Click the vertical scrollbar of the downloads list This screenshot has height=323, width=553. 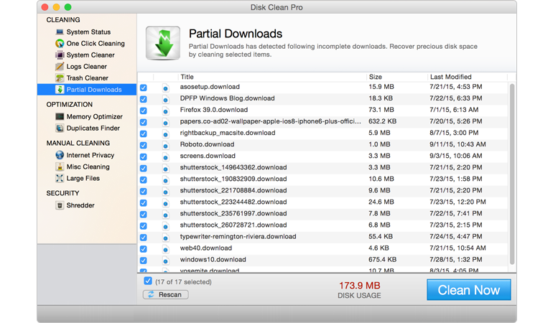(512, 172)
